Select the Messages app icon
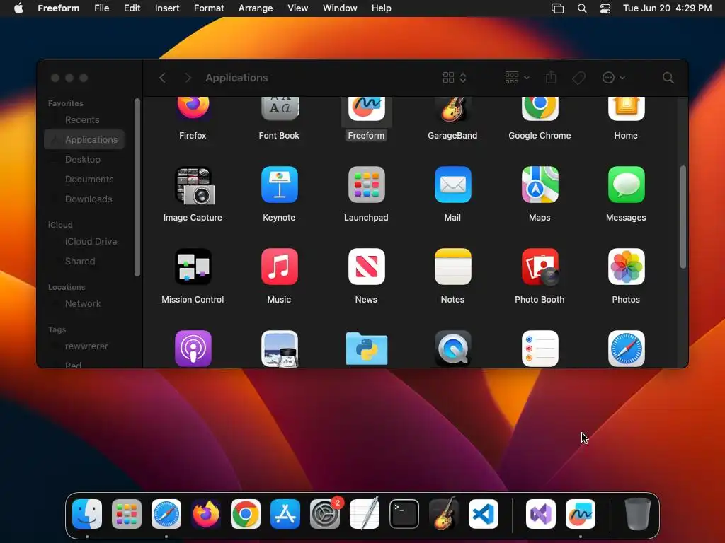Image resolution: width=725 pixels, height=543 pixels. pyautogui.click(x=626, y=185)
